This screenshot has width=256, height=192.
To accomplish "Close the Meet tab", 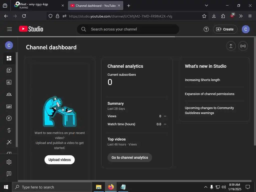I will click(63, 5).
